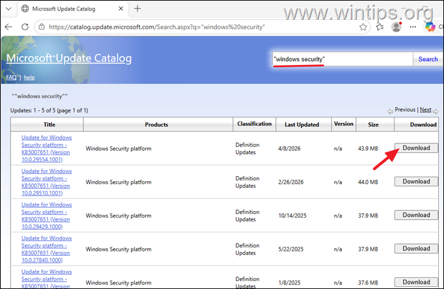Go to the Next results page
This screenshot has width=444, height=289.
tap(425, 110)
